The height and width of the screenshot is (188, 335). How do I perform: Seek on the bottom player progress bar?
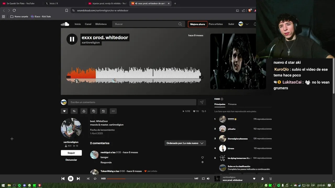(150, 179)
